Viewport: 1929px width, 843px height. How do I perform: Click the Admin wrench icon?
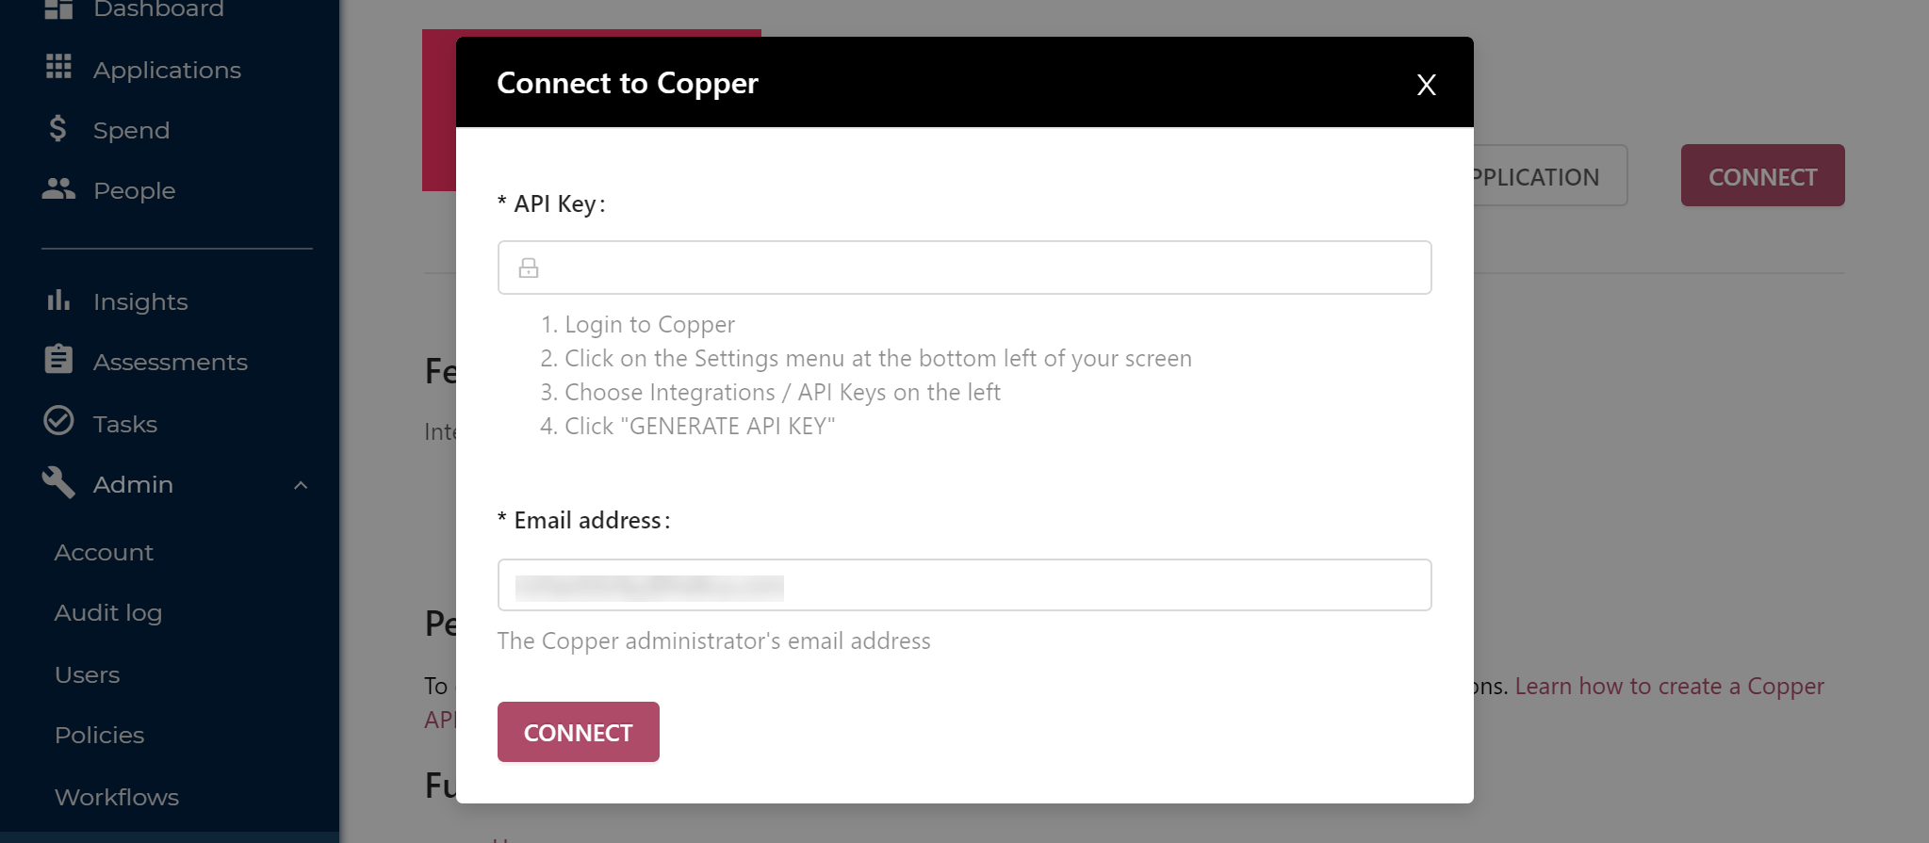click(x=58, y=482)
